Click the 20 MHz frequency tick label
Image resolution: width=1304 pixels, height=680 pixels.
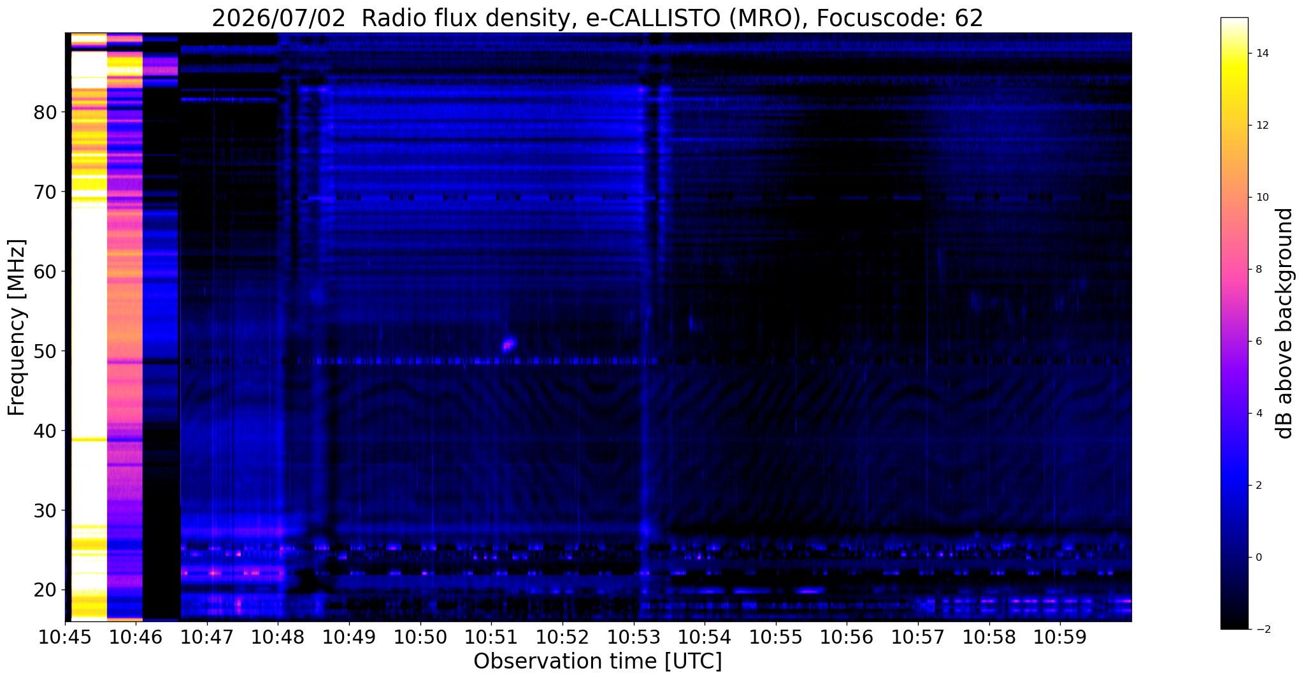coord(45,590)
